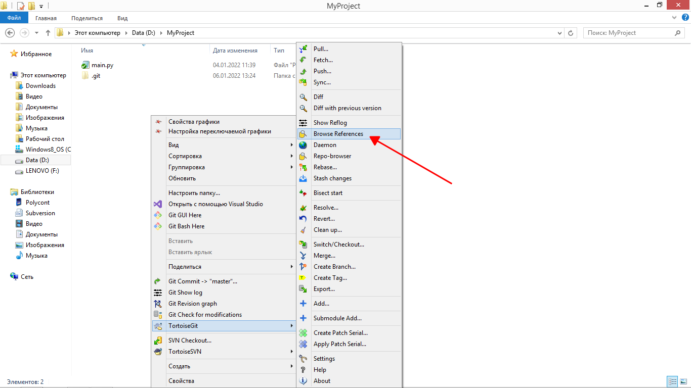Select Обновить in context menu

[224, 178]
